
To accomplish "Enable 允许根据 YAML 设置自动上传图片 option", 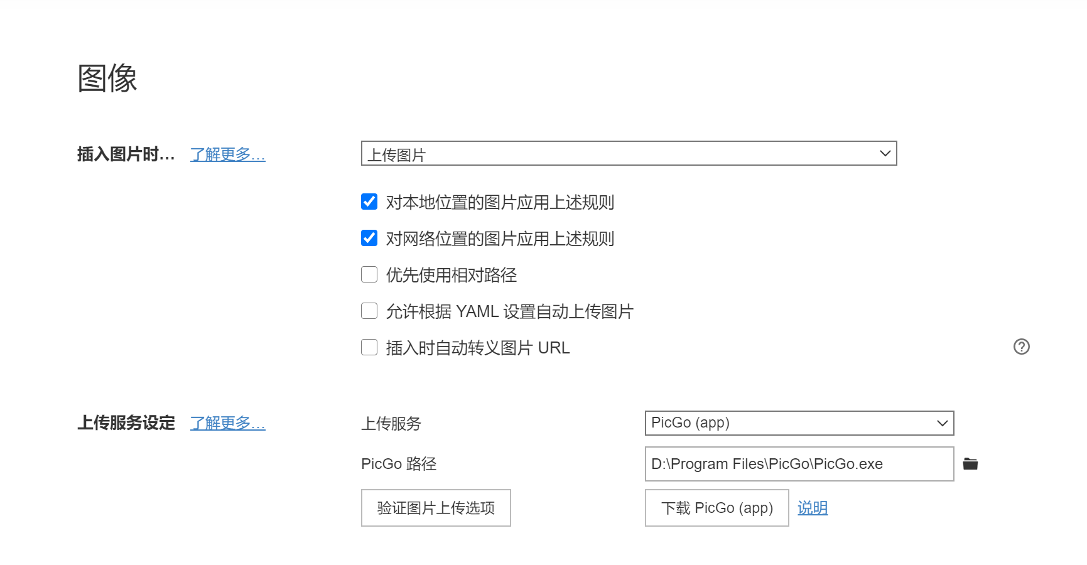I will click(369, 311).
